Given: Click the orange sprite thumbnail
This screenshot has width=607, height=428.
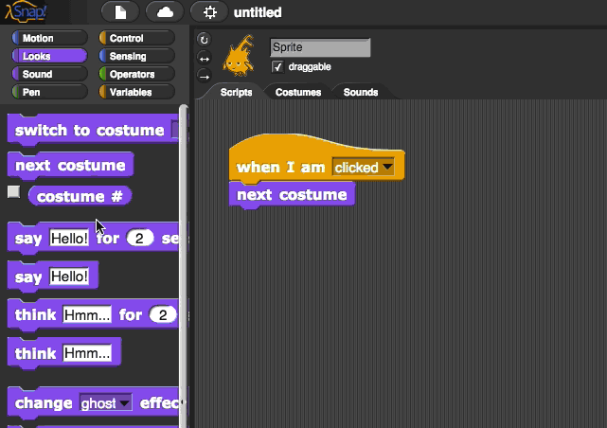Looking at the screenshot, I should pyautogui.click(x=238, y=56).
